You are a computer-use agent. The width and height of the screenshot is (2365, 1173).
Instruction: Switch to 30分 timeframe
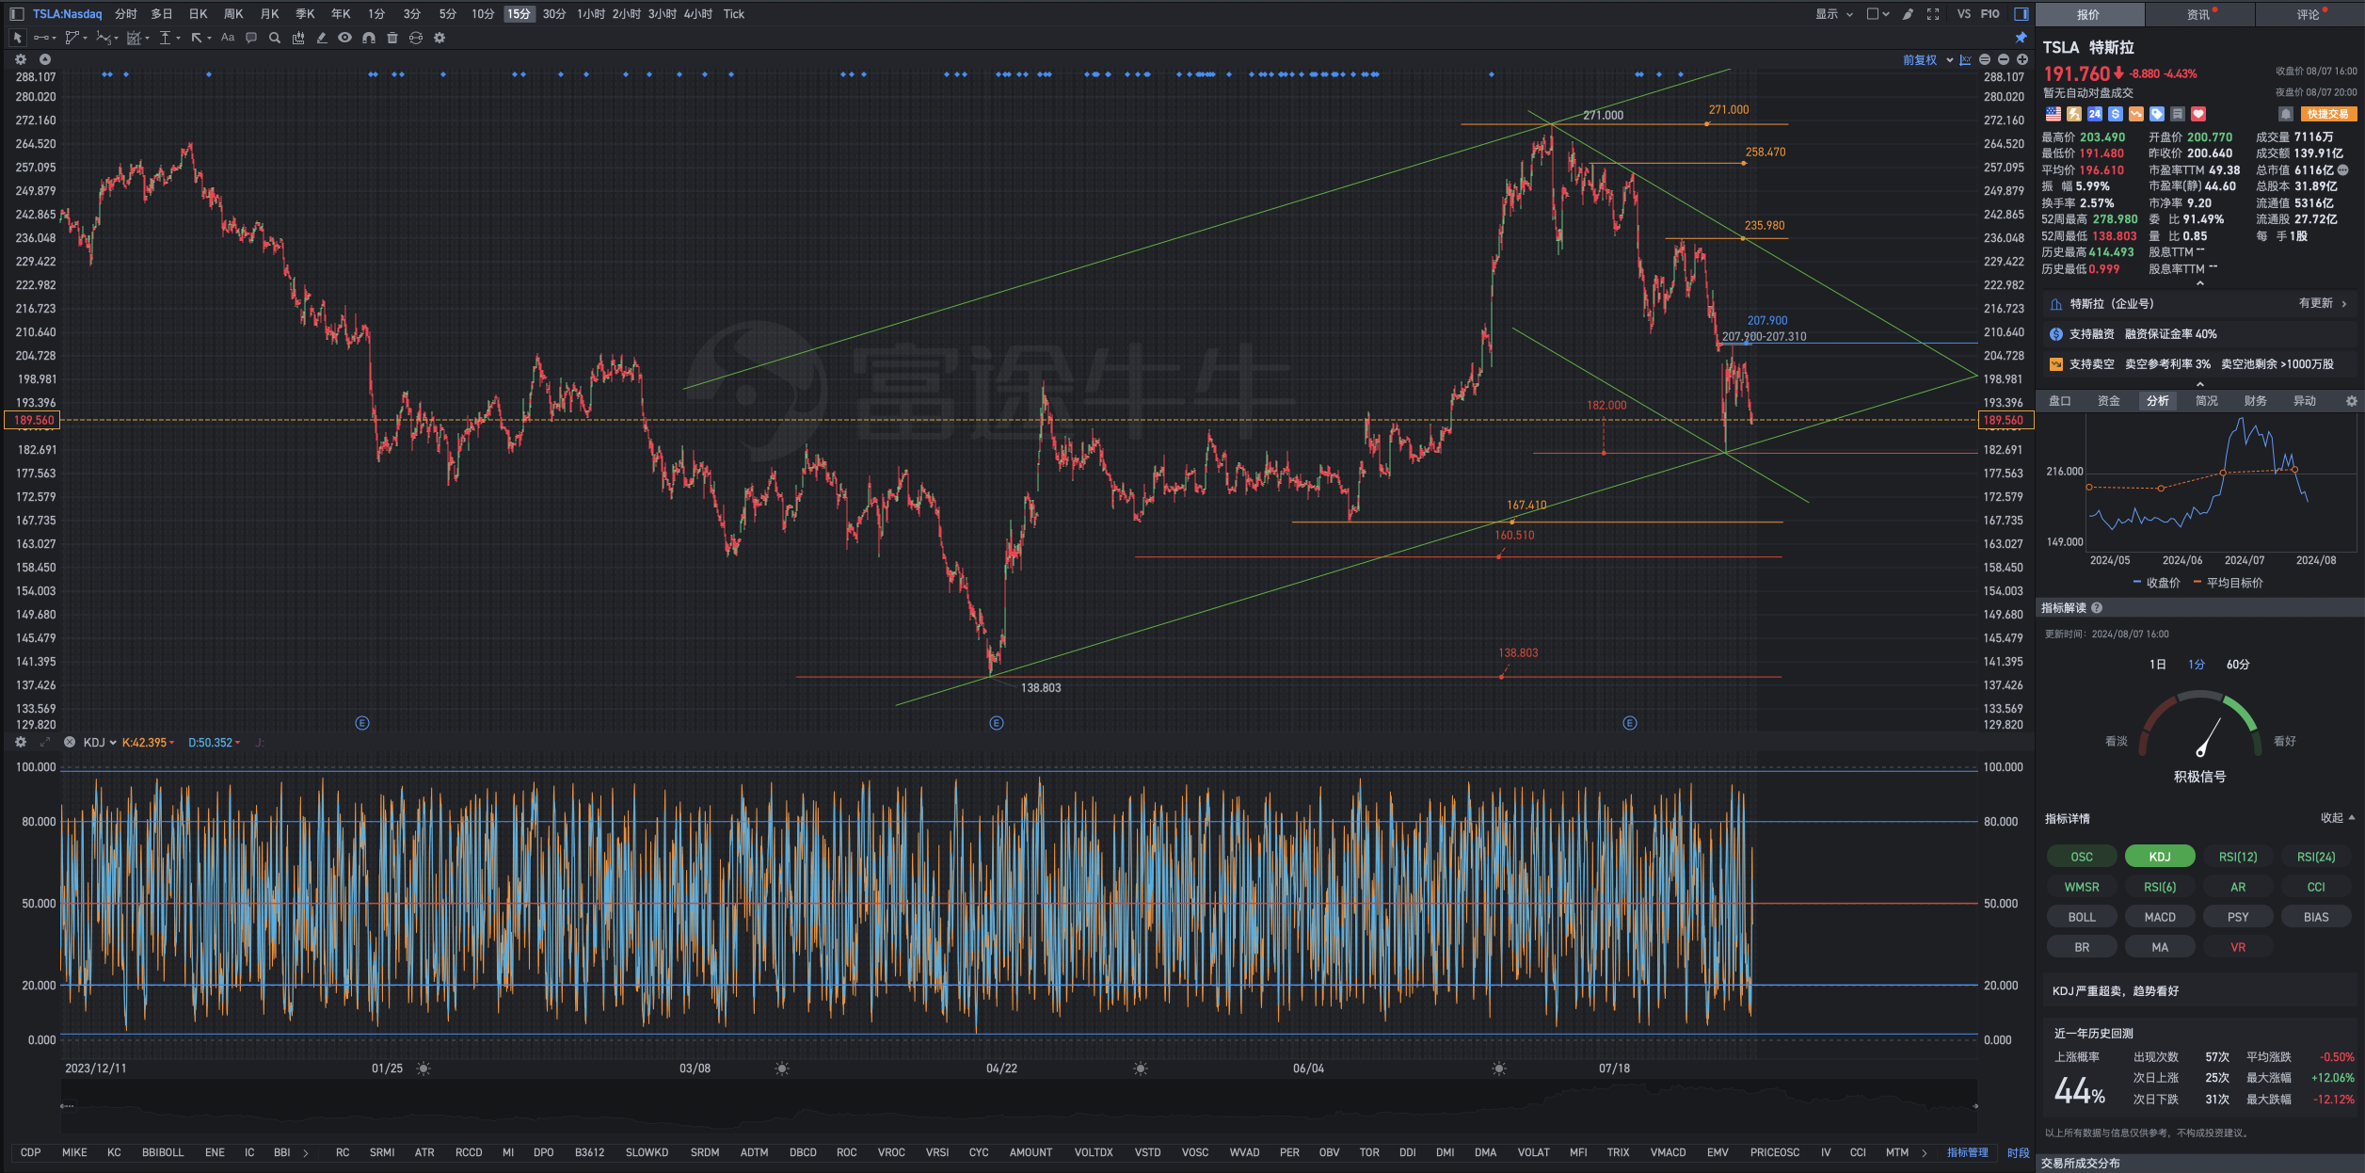pyautogui.click(x=554, y=14)
